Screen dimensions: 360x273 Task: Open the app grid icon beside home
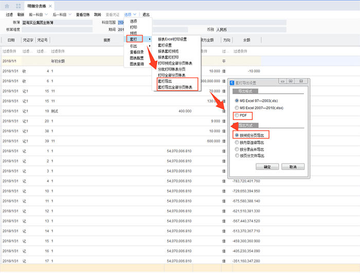(x=19, y=5)
